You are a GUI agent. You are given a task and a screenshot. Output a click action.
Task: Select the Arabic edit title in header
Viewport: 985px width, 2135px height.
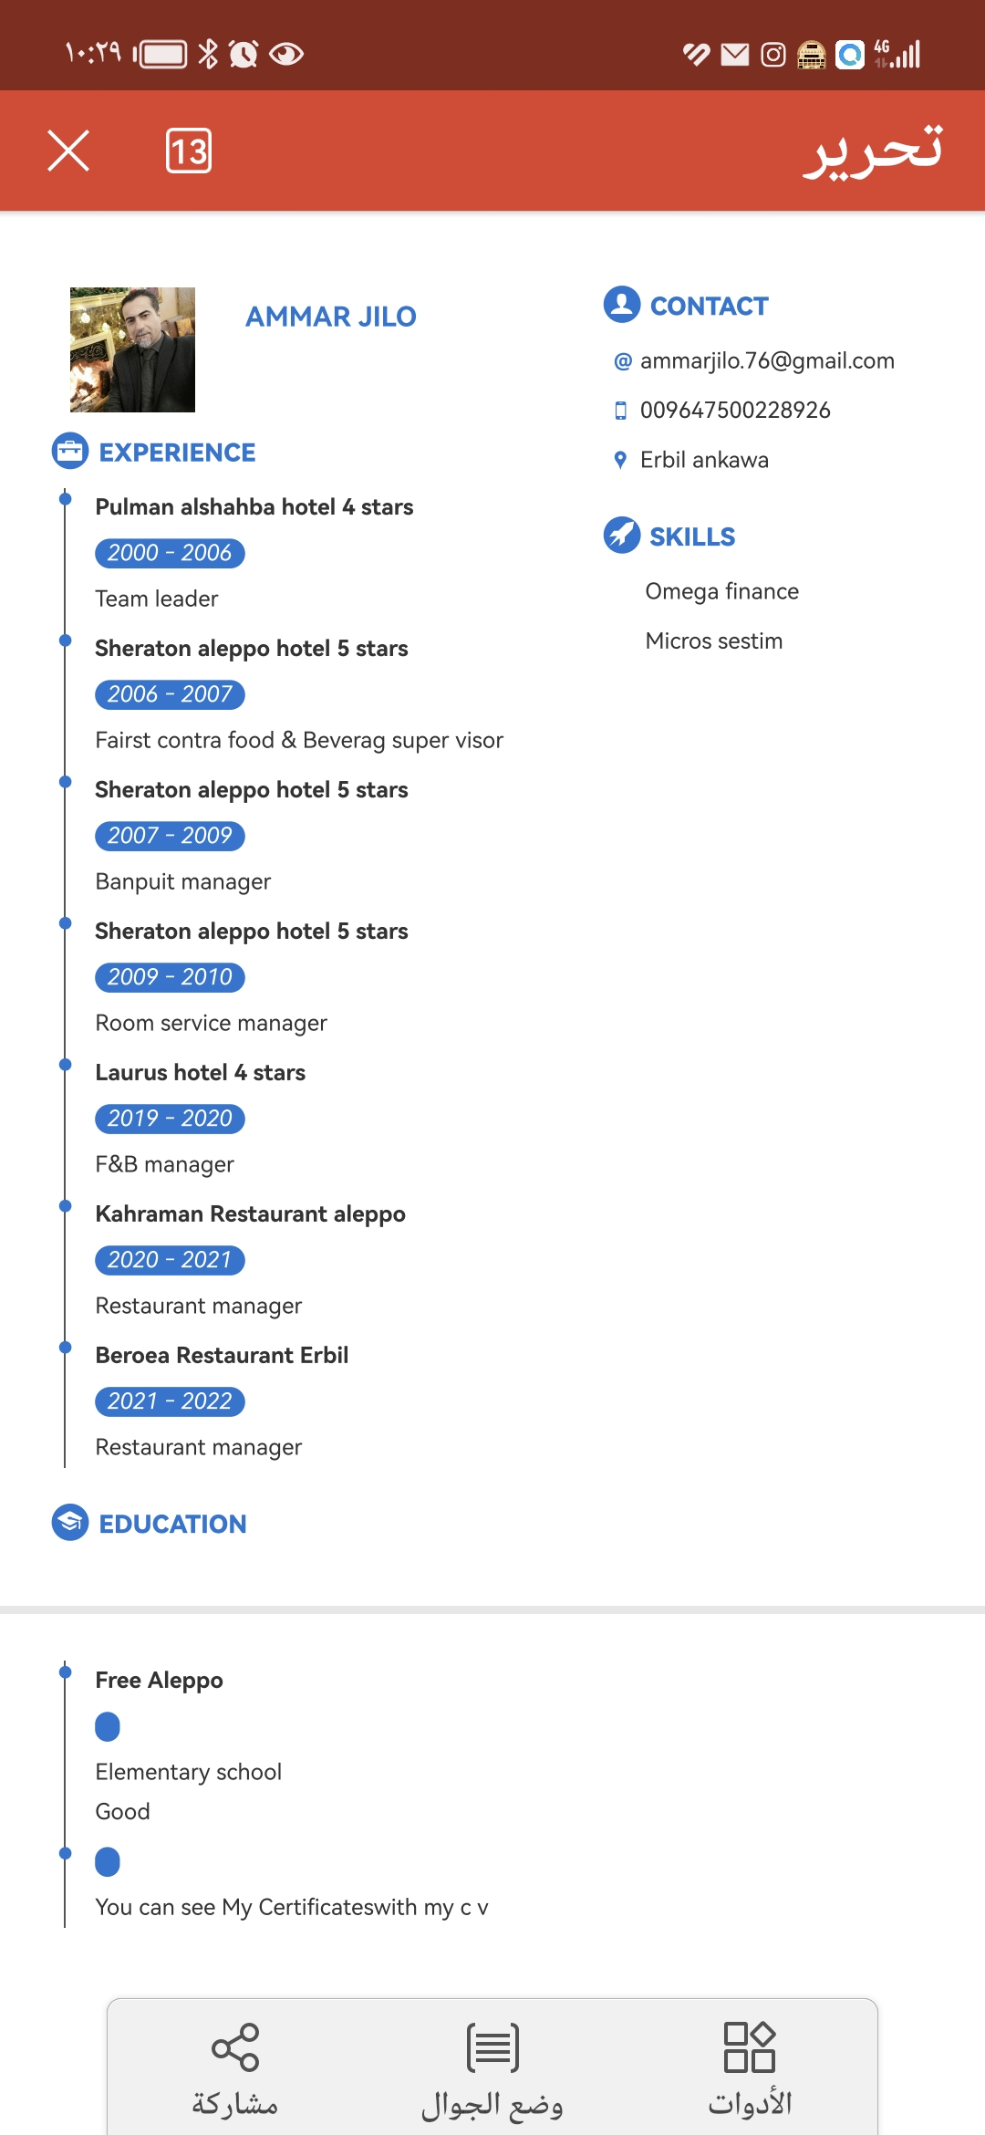873,151
